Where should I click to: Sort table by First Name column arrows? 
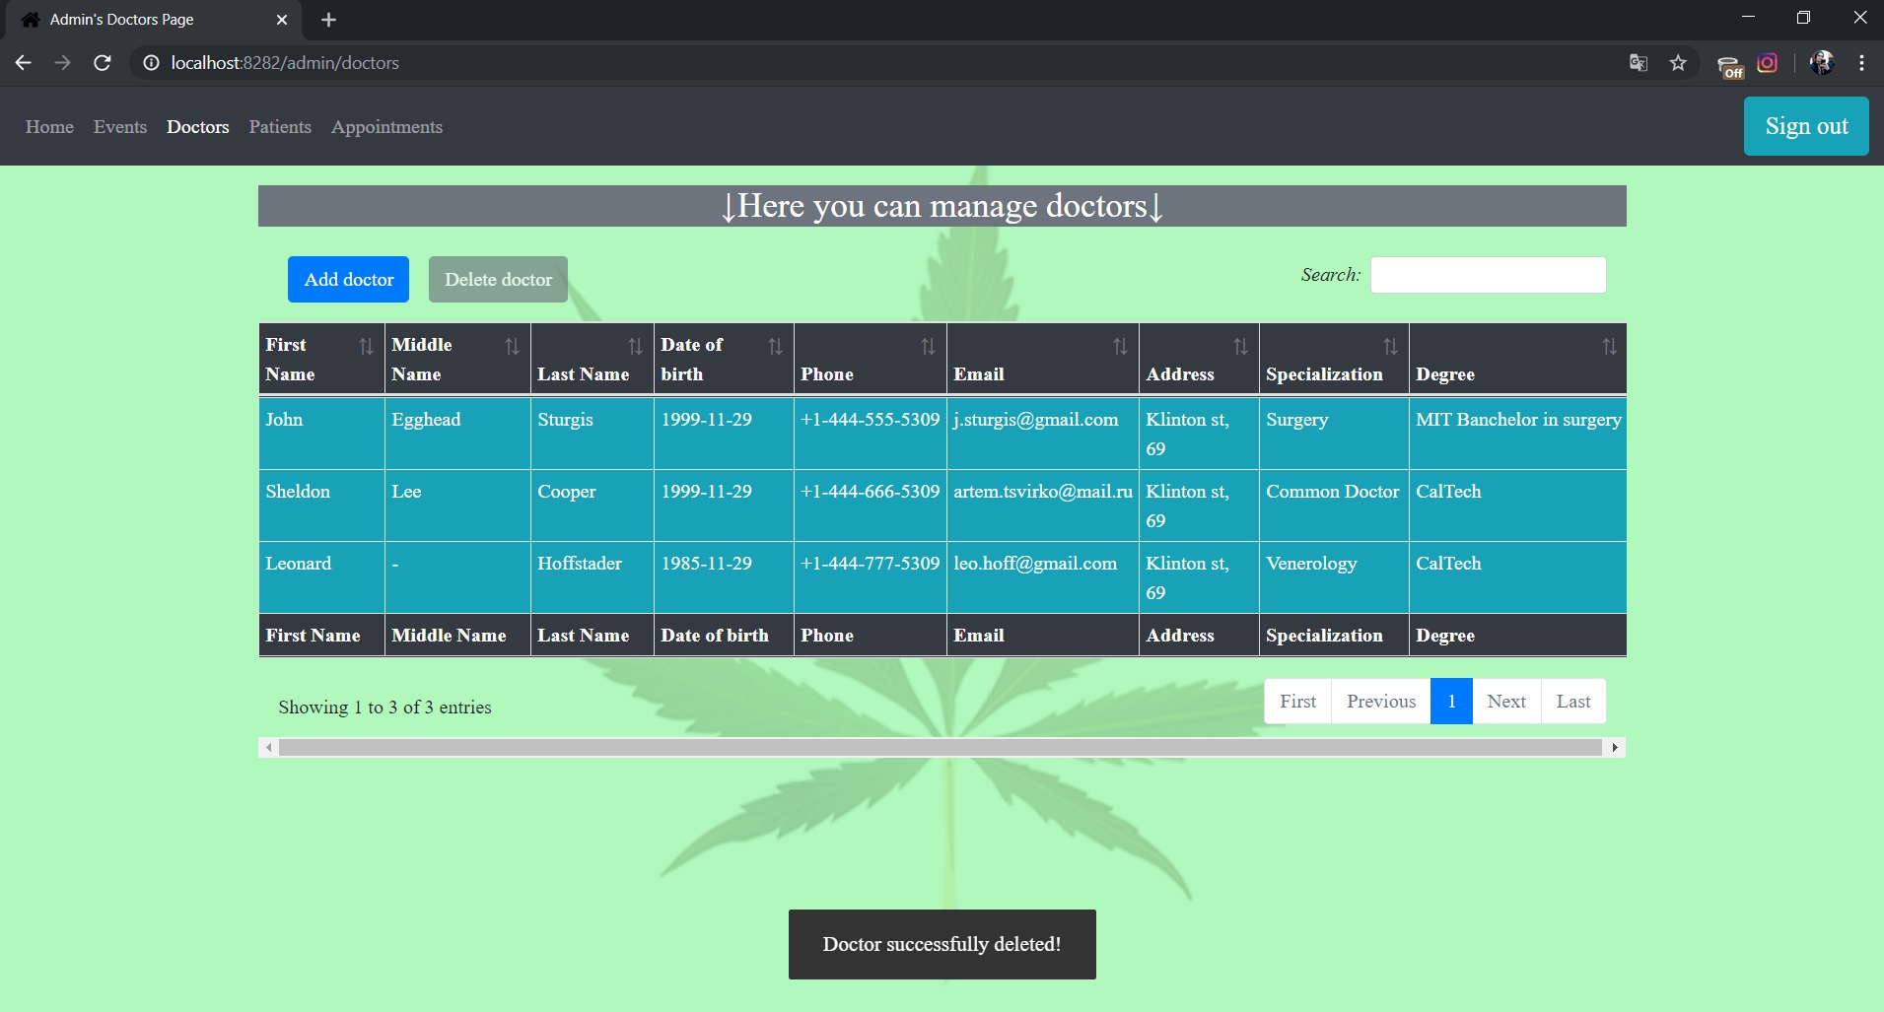pos(366,346)
